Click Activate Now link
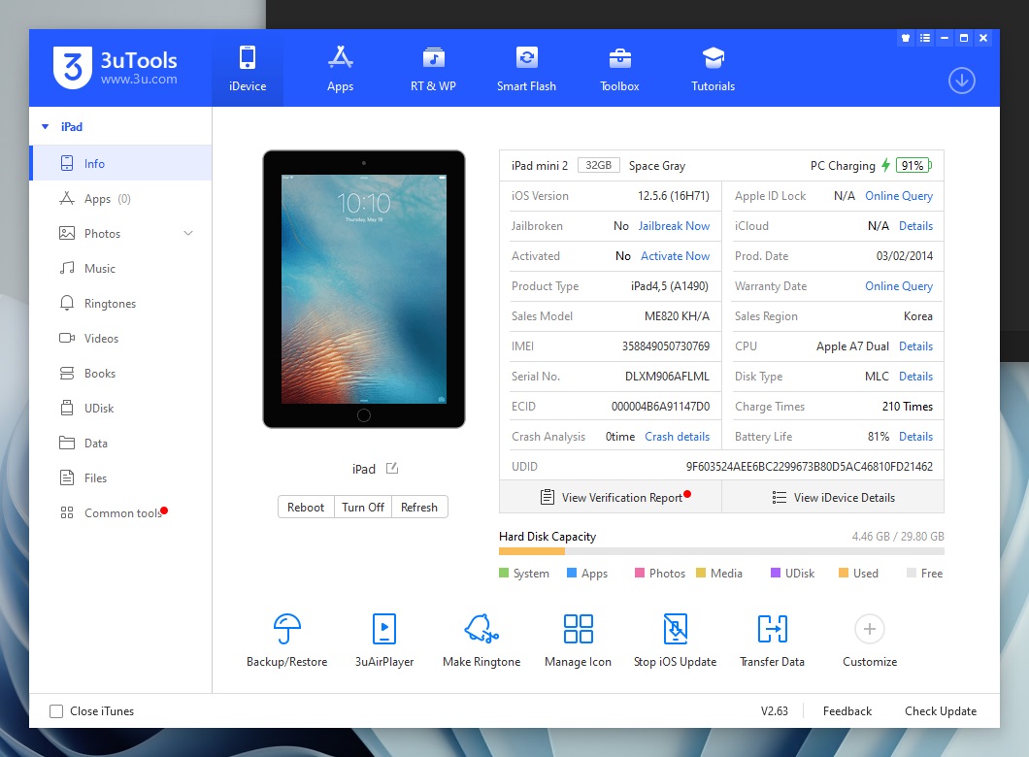 (x=676, y=256)
